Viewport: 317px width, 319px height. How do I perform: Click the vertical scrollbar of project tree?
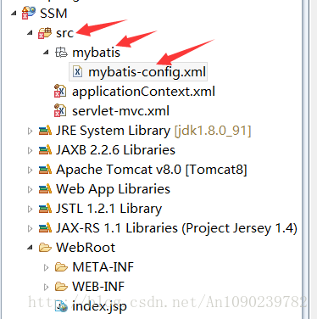click(306, 159)
